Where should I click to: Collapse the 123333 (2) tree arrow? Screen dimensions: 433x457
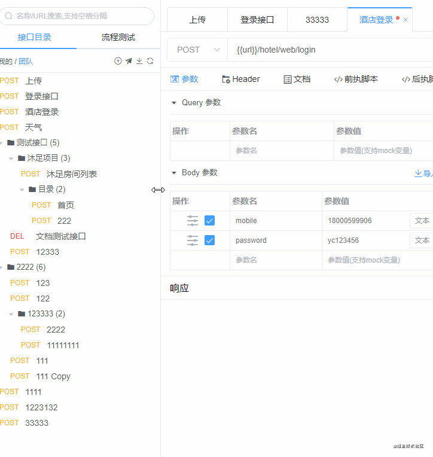tap(11, 314)
